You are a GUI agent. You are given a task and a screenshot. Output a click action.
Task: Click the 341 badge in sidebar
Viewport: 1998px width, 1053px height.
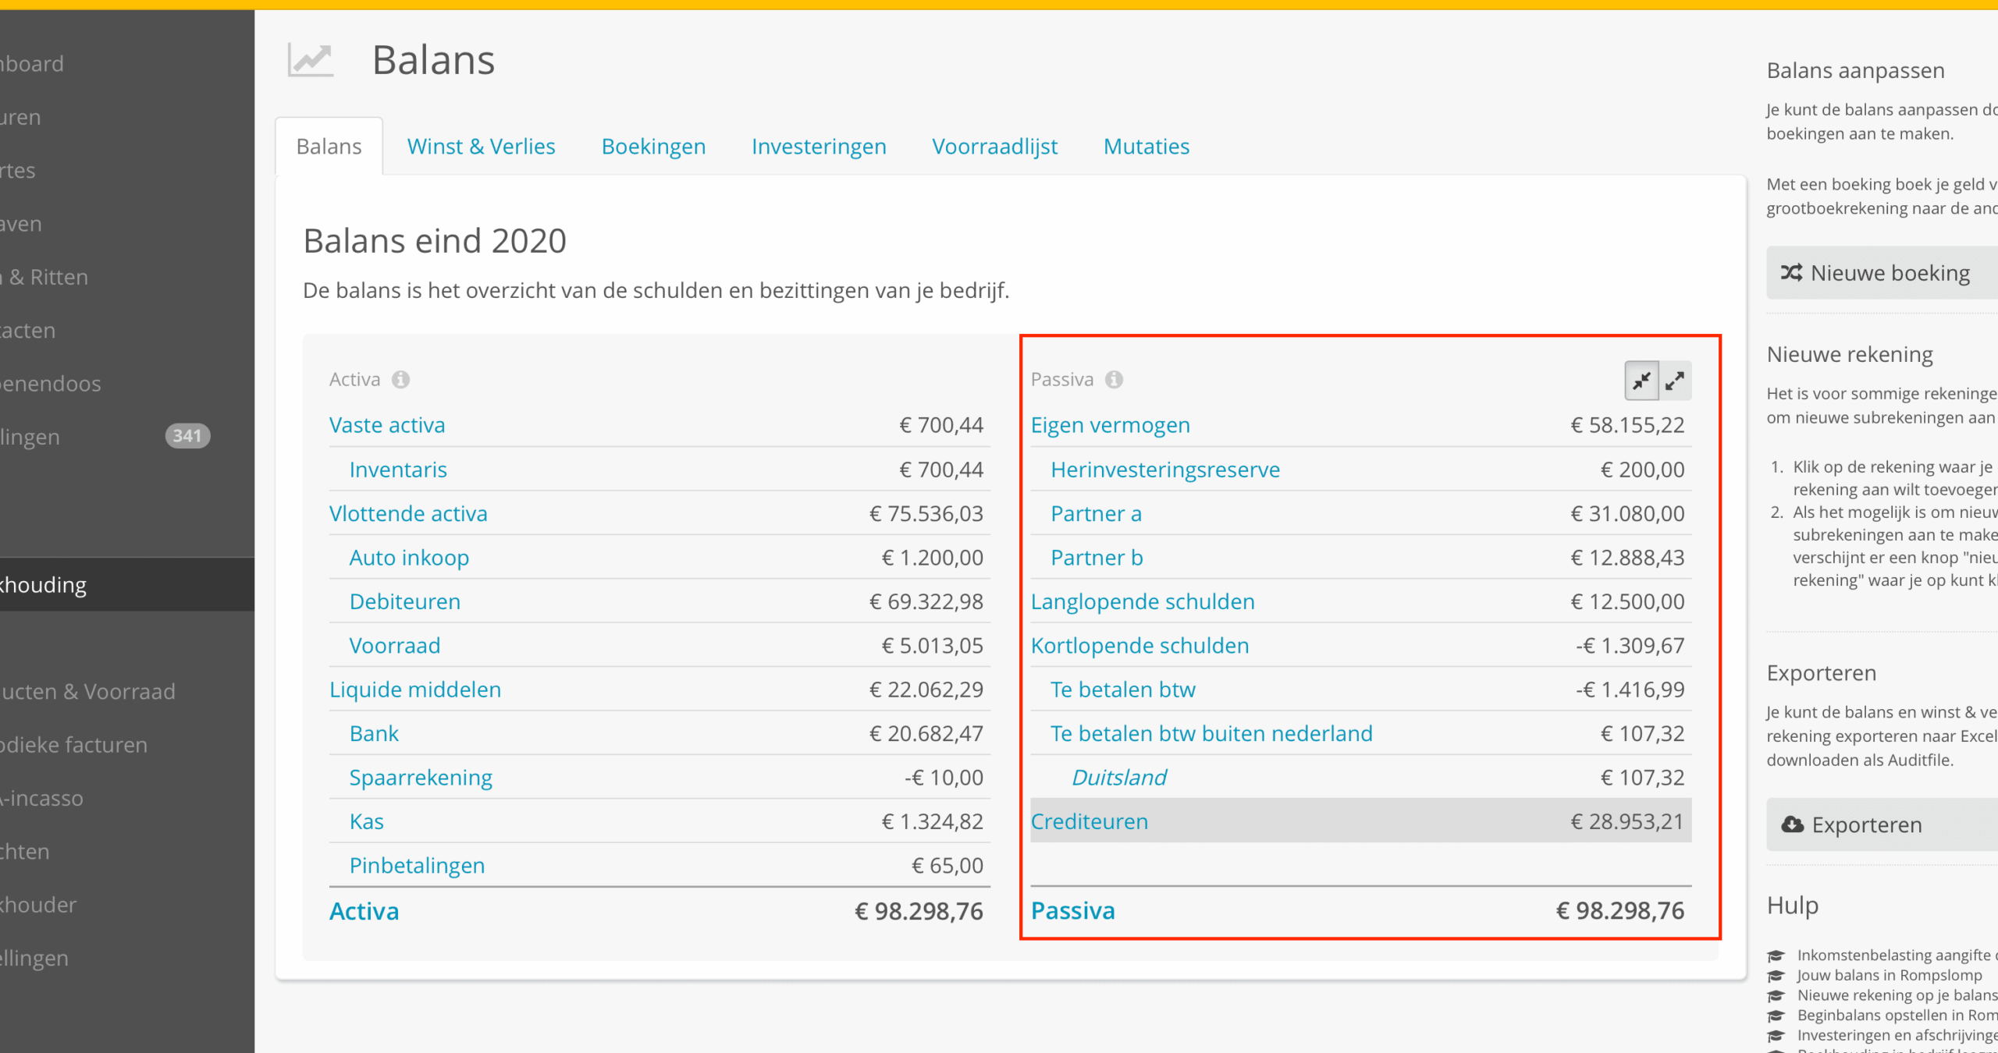(x=187, y=436)
